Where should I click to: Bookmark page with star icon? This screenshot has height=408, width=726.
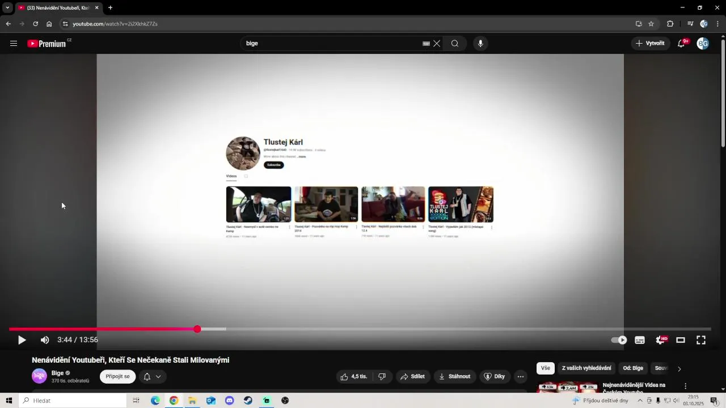pyautogui.click(x=651, y=24)
